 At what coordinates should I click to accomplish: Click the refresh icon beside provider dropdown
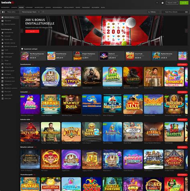click(x=43, y=12)
